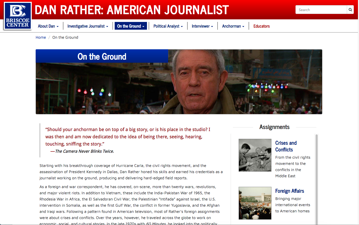Image resolution: width=359 pixels, height=225 pixels.
Task: Click the Home breadcrumb link
Action: click(41, 37)
